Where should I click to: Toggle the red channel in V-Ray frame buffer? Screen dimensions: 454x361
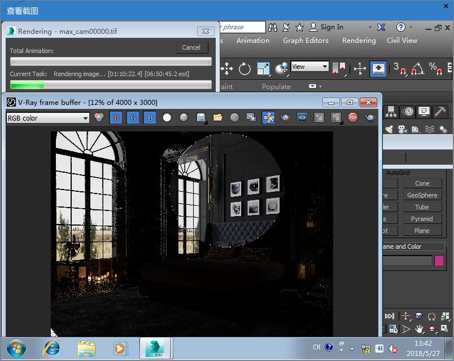(116, 118)
